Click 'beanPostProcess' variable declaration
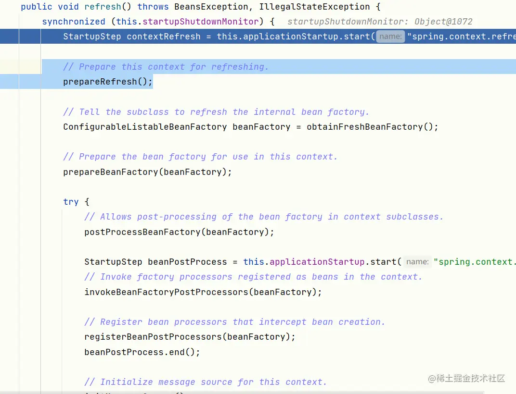 [x=187, y=262]
